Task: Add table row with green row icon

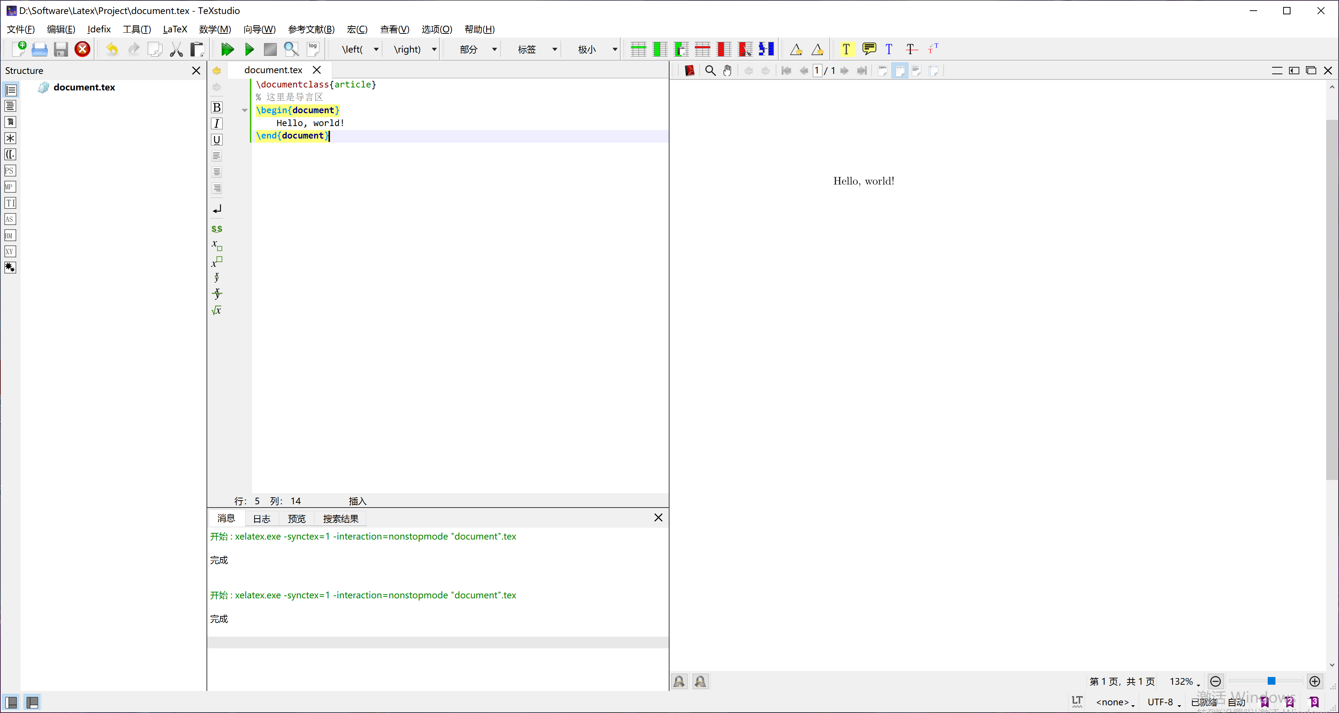Action: tap(638, 49)
